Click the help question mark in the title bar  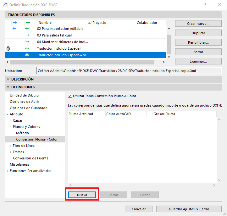point(205,5)
